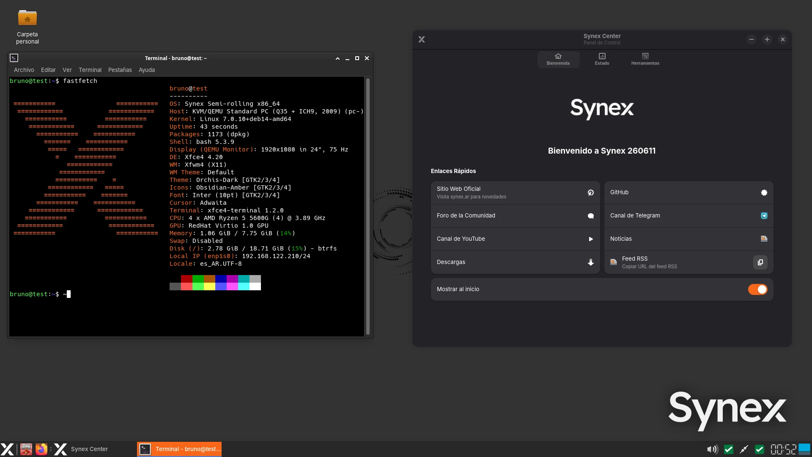Screen dimensions: 812x457
Task: Open the network connection plug tray icon
Action: click(x=744, y=449)
